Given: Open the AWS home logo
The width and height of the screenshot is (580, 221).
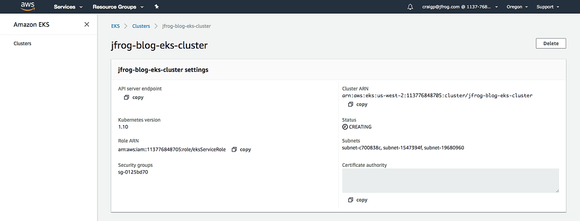Looking at the screenshot, I should (x=27, y=6).
